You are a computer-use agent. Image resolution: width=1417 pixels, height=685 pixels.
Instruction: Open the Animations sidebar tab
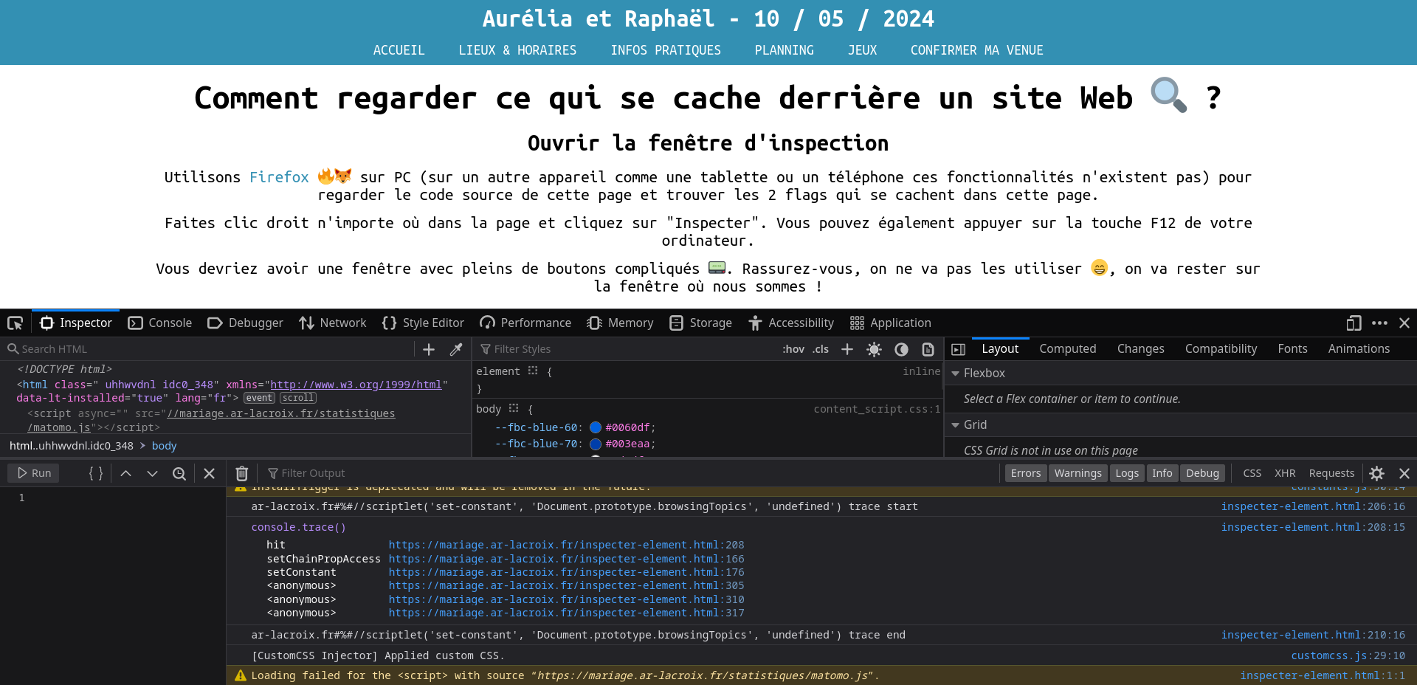point(1359,349)
